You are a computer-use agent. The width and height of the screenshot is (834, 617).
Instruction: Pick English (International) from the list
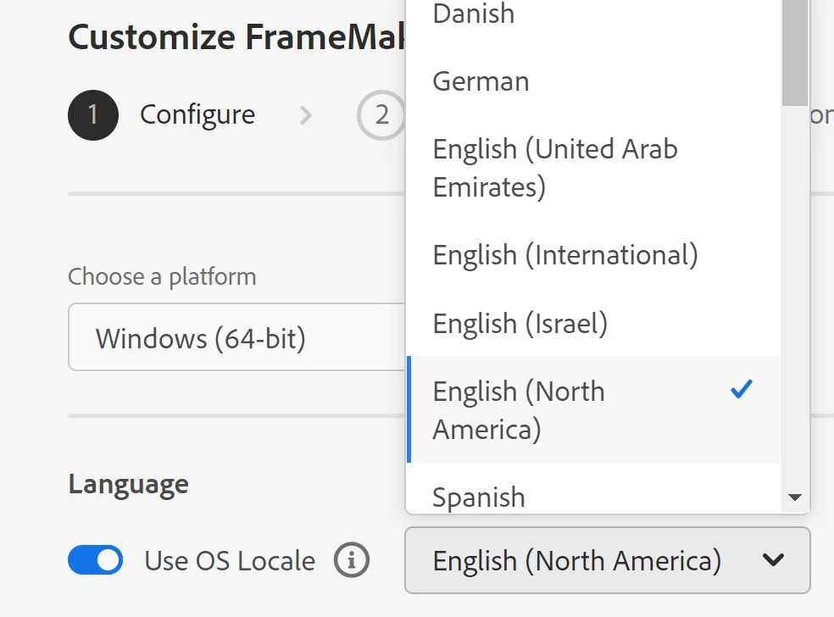pos(565,255)
